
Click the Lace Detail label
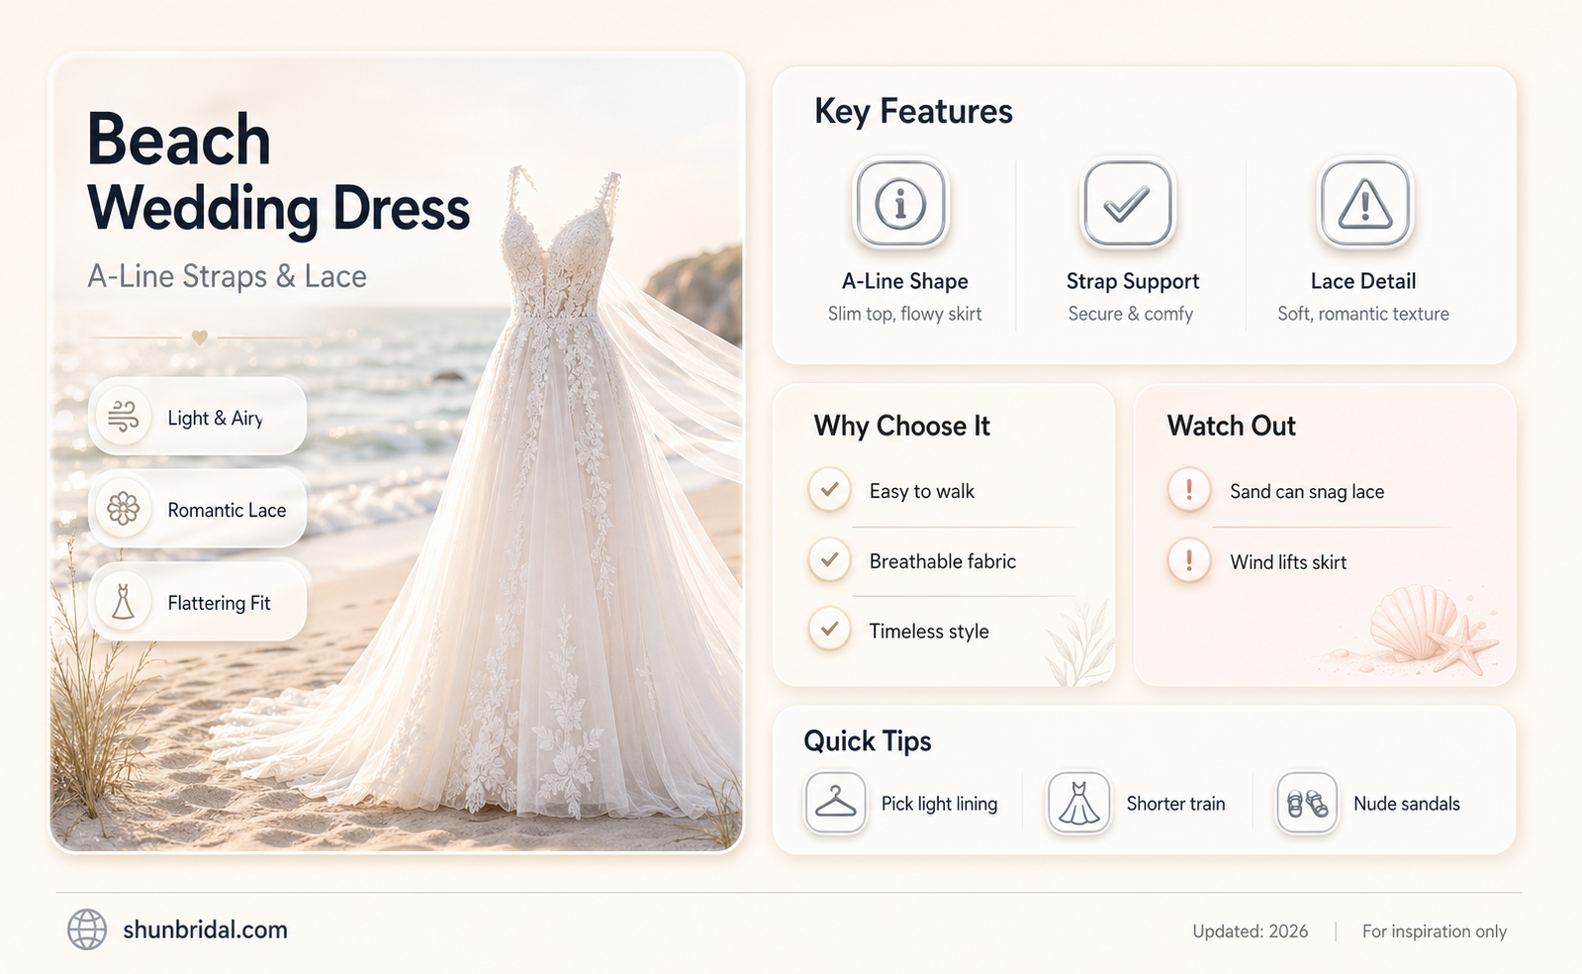pos(1363,281)
